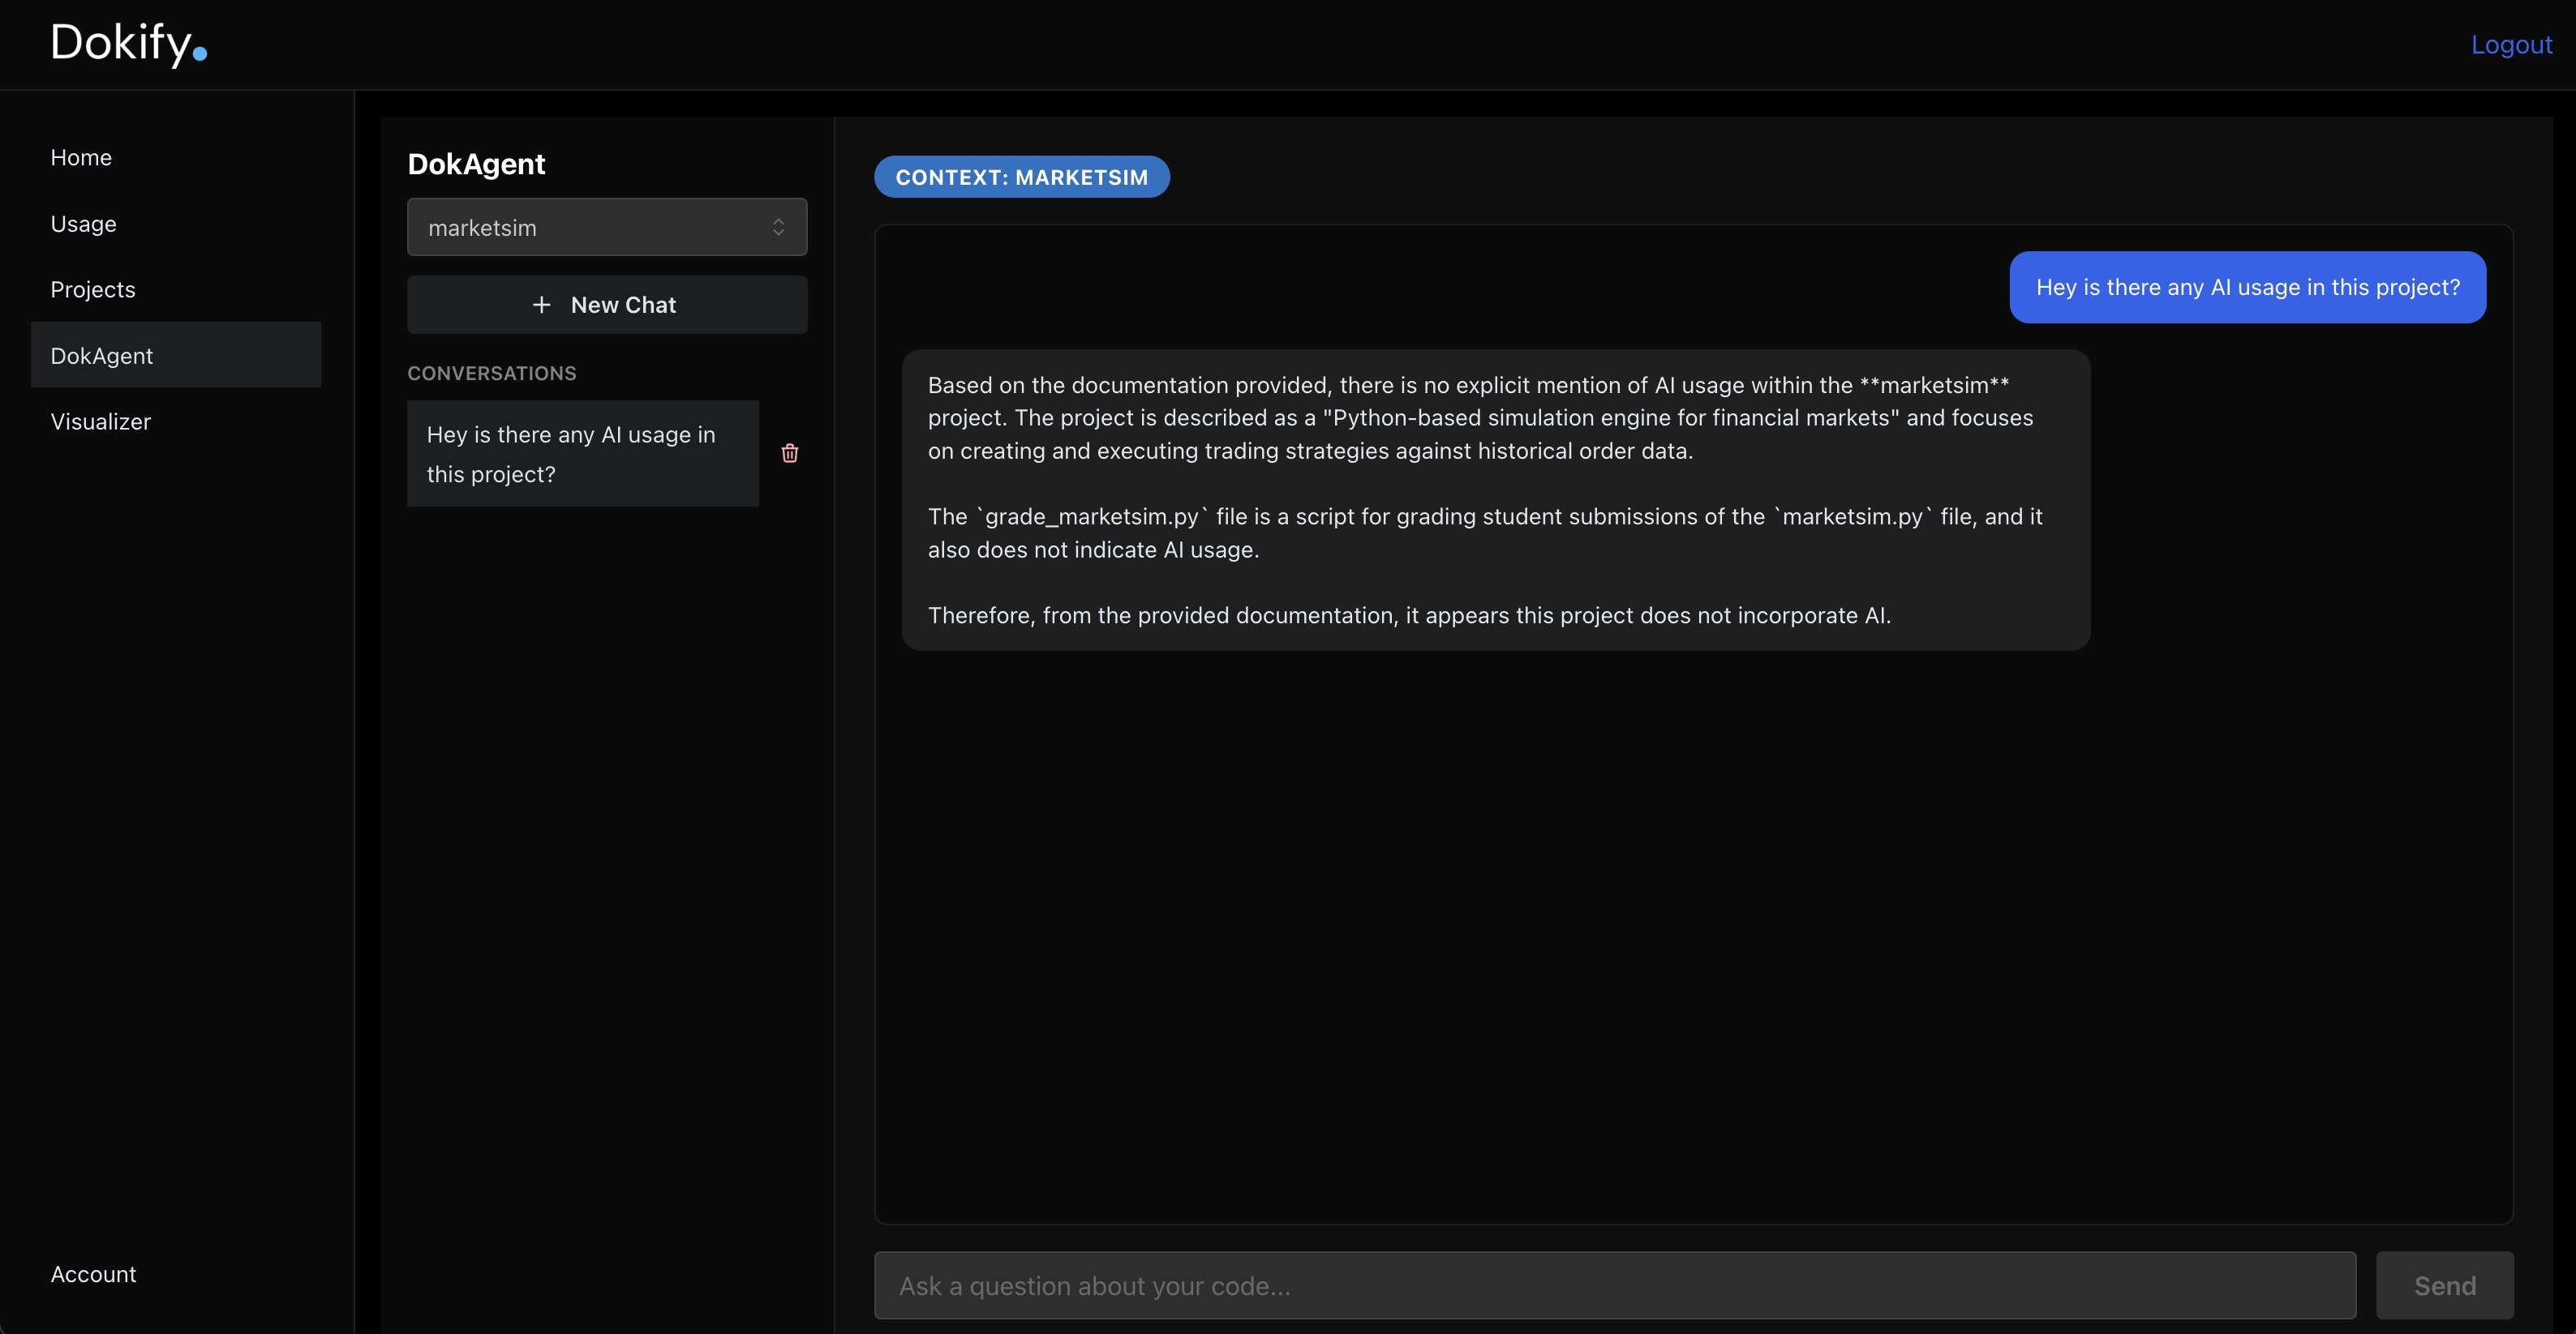Viewport: 2576px width, 1334px height.
Task: Click the Dokify logo
Action: click(128, 43)
